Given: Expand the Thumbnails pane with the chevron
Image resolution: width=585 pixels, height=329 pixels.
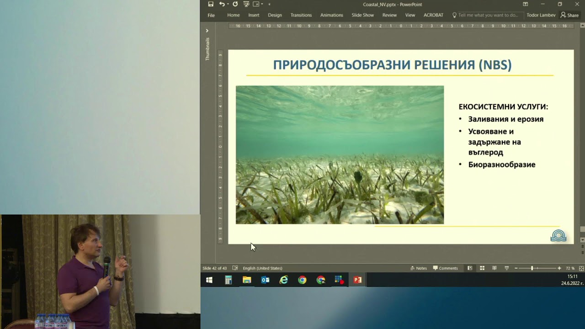Looking at the screenshot, I should point(207,31).
